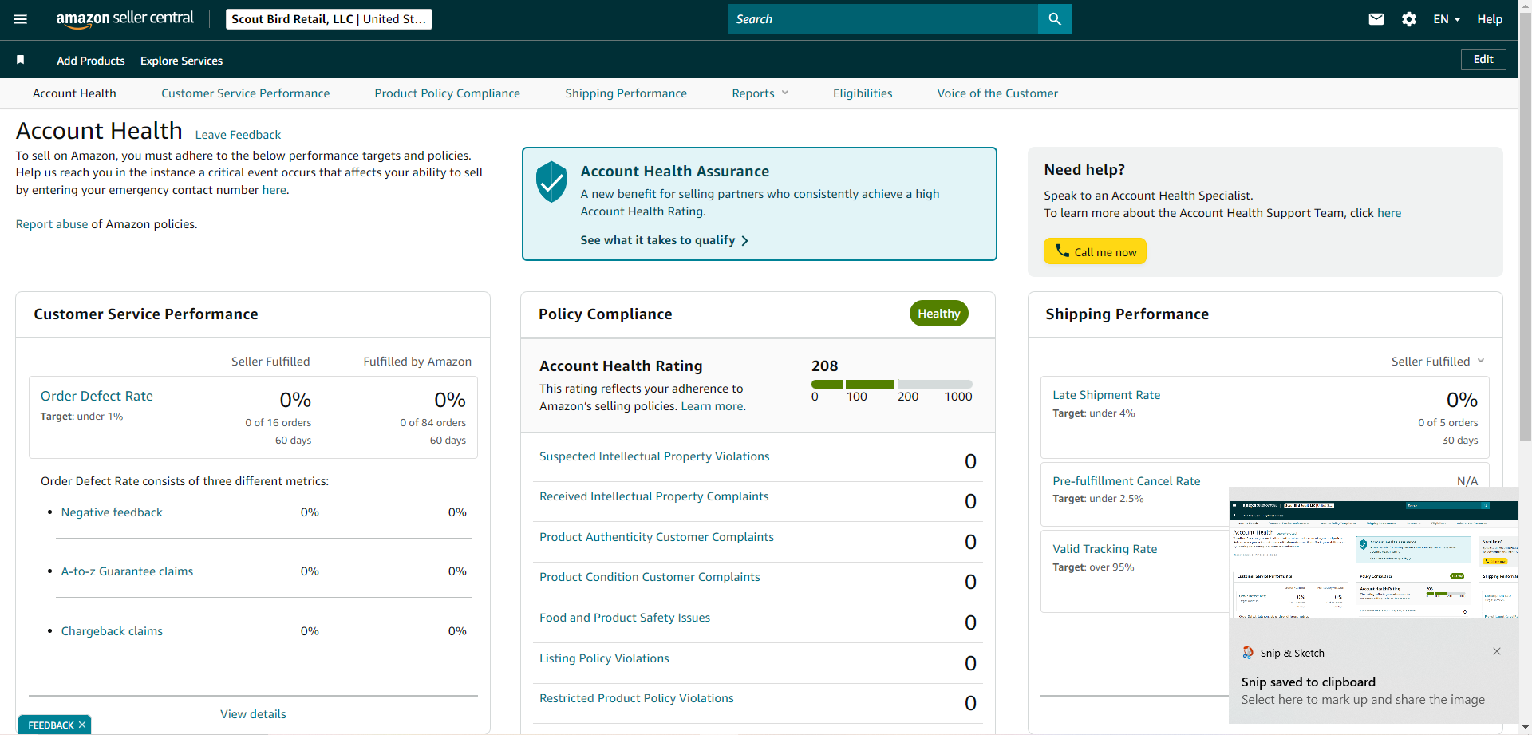Expand See what it takes to qualify
Image resolution: width=1532 pixels, height=735 pixels.
click(665, 240)
